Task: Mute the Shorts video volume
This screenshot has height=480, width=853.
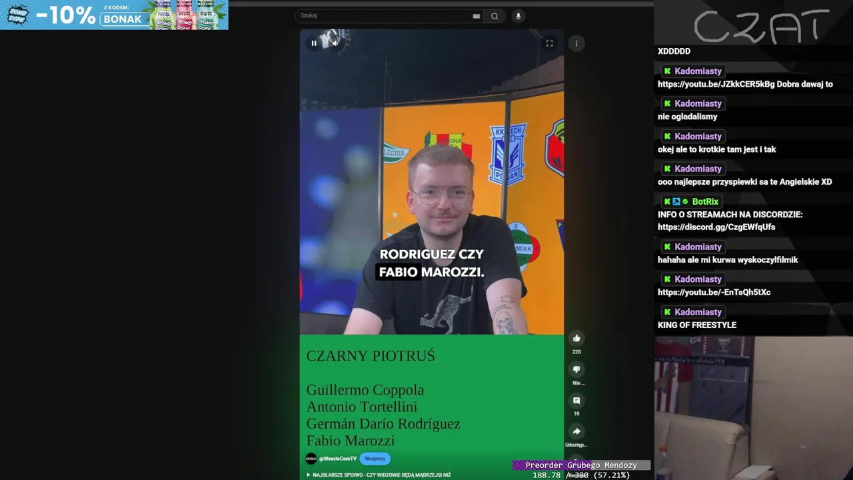Action: pos(335,43)
